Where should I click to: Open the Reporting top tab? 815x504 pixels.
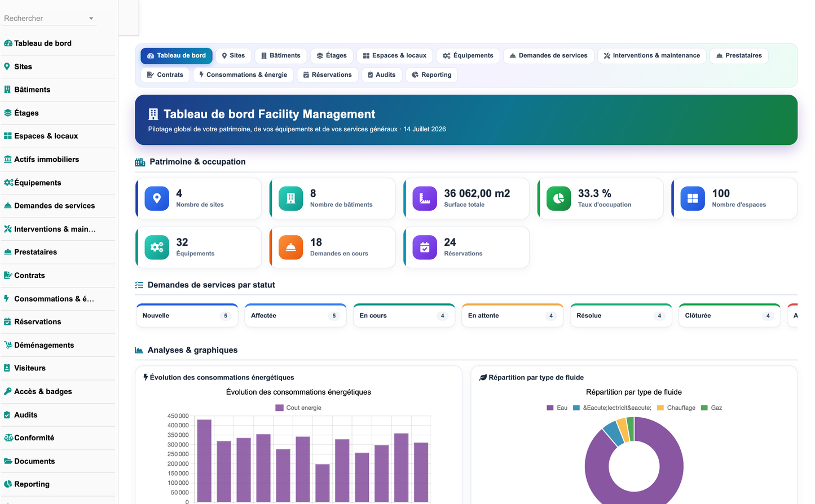click(x=431, y=75)
